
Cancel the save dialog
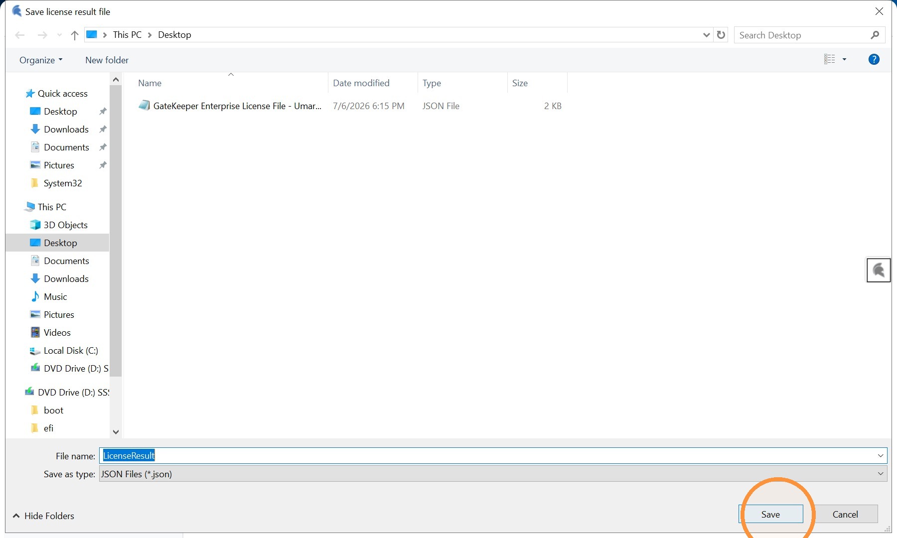pyautogui.click(x=845, y=514)
